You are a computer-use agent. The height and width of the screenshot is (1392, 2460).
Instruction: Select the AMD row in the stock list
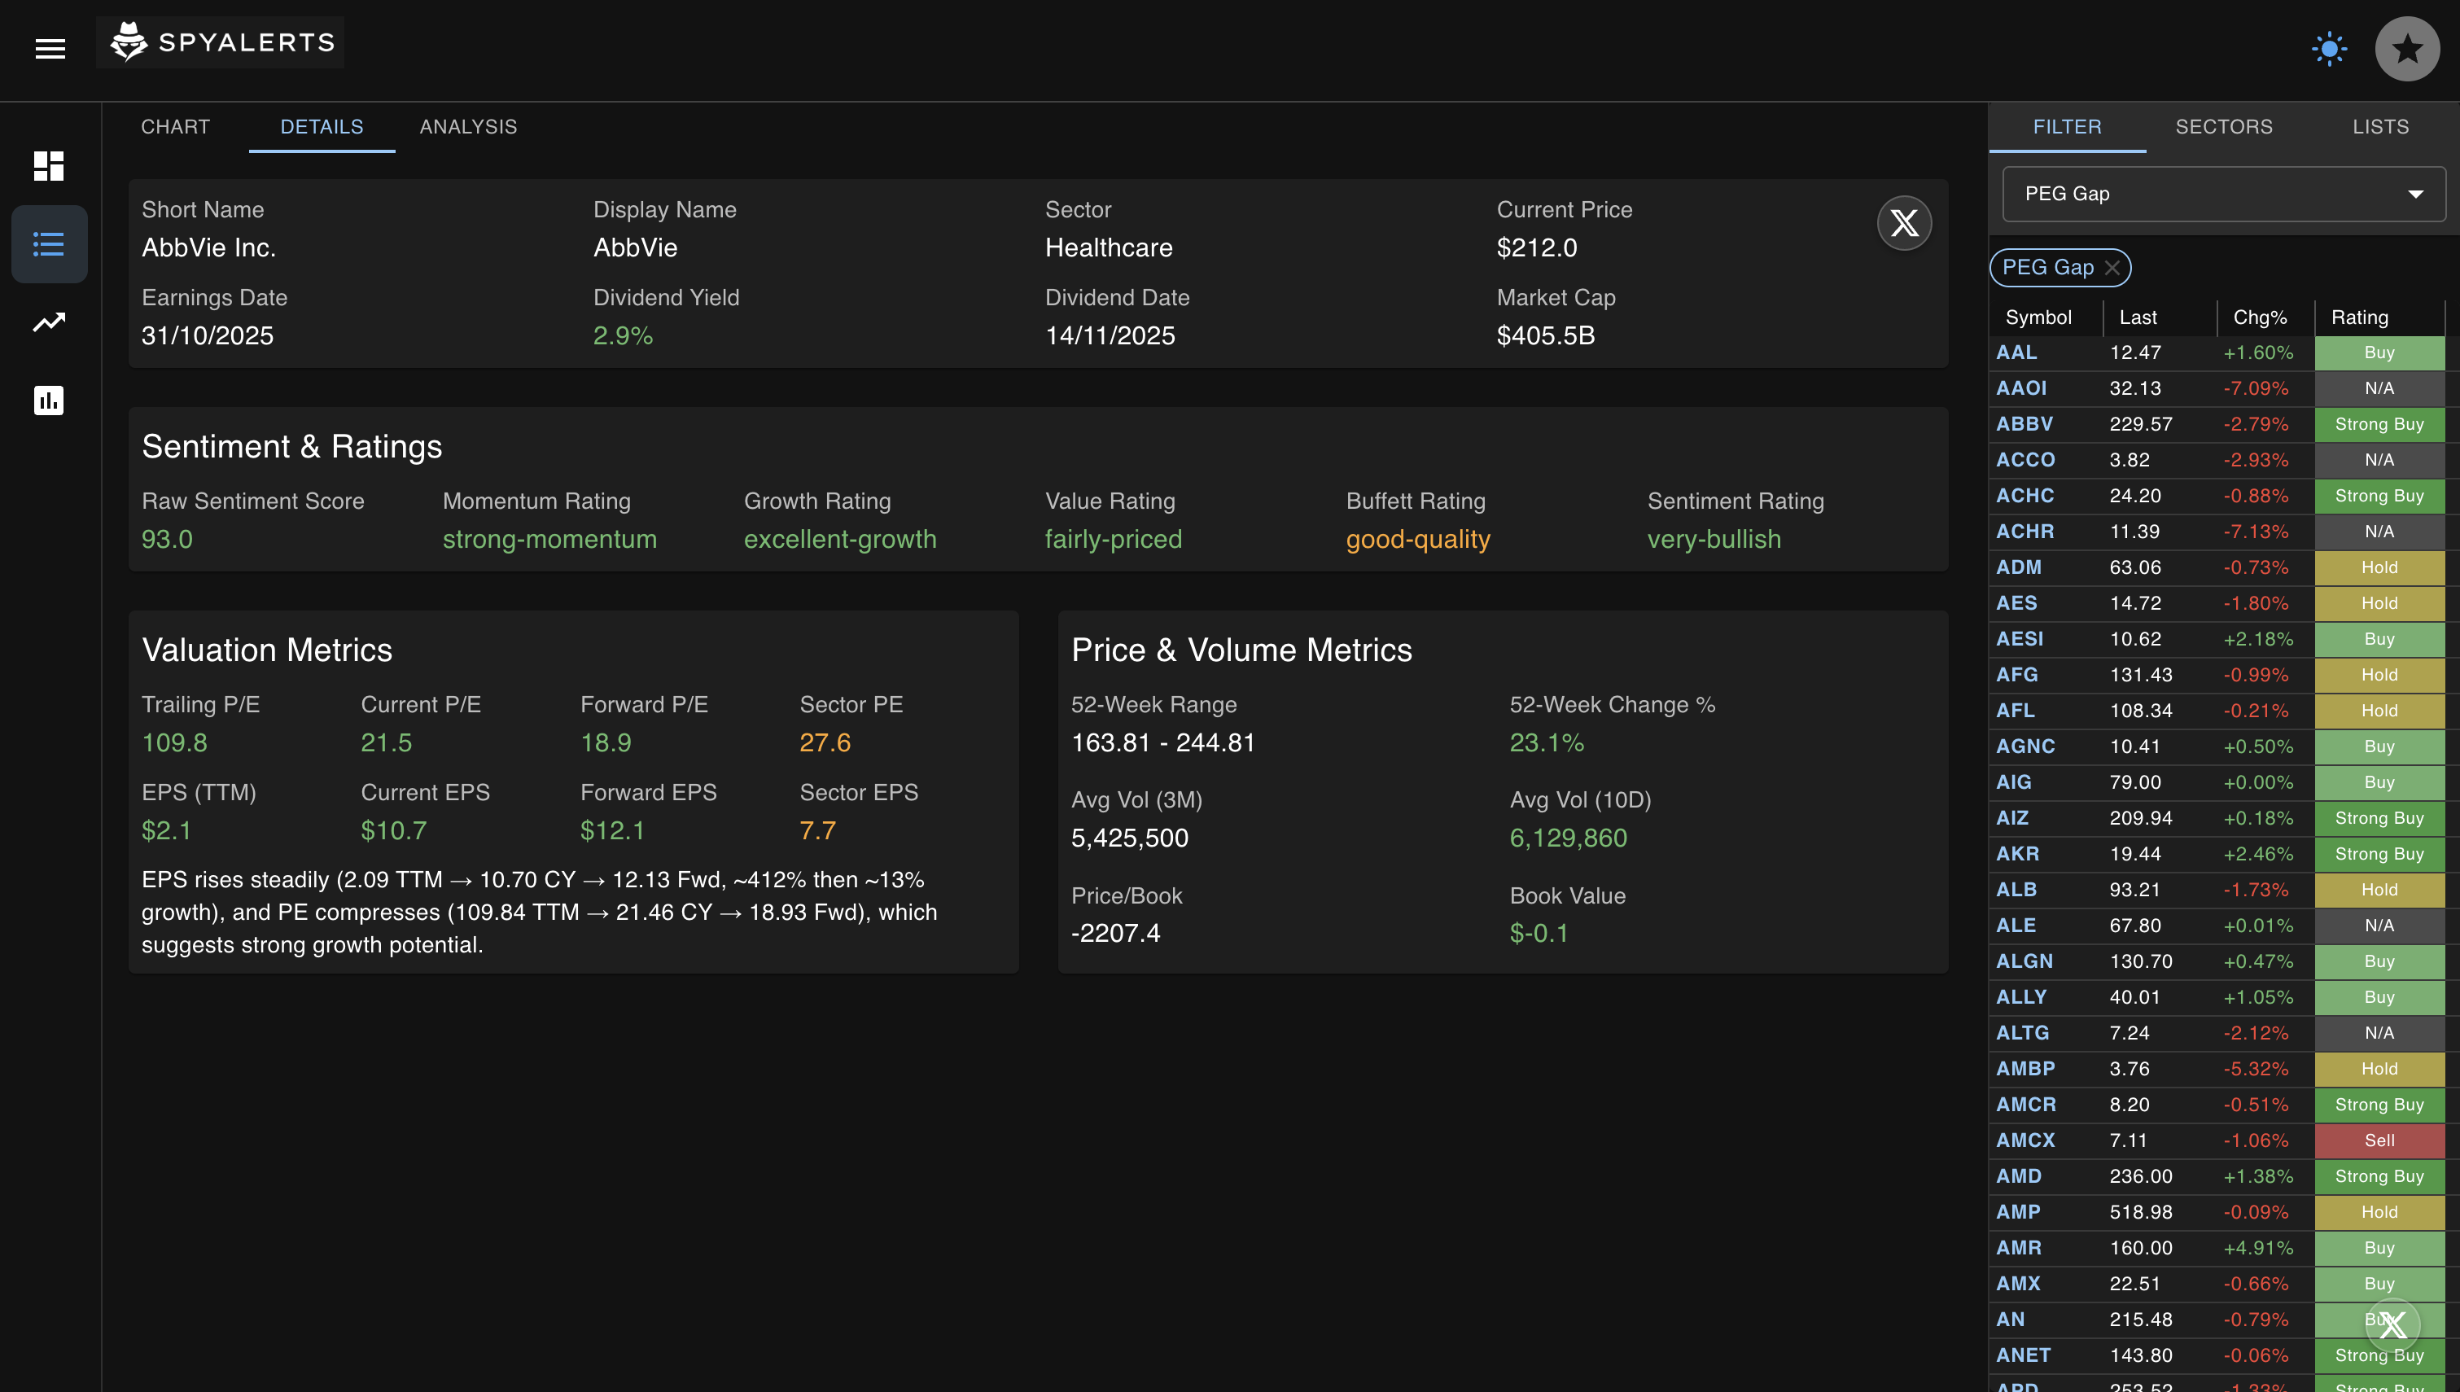[2151, 1176]
